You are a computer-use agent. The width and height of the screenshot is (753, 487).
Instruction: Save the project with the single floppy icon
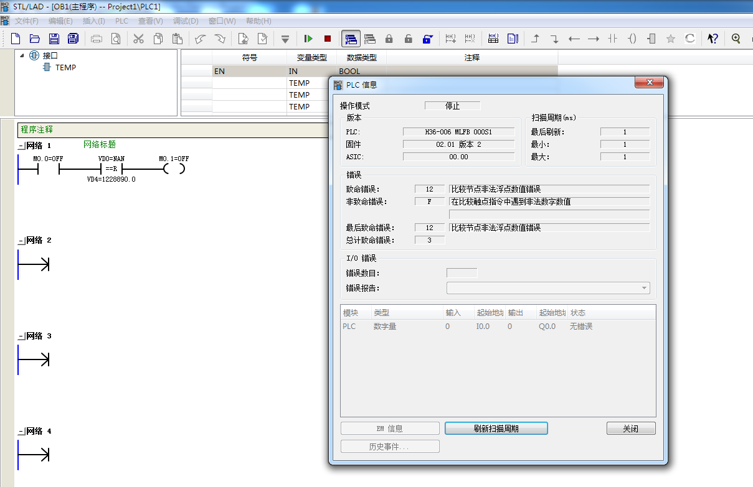pos(54,39)
